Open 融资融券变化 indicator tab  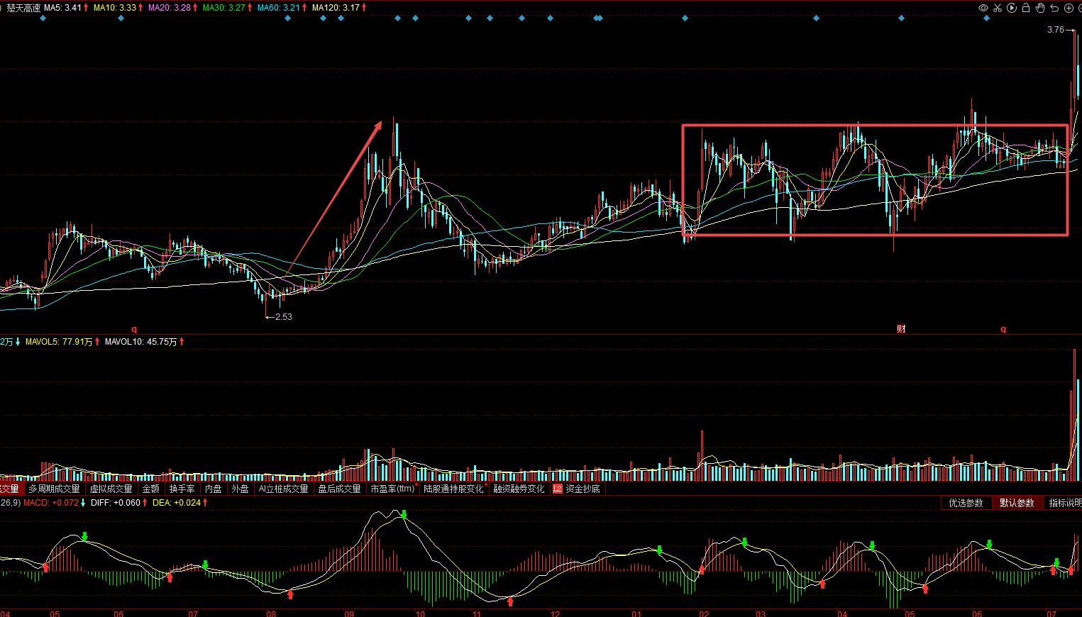519,489
